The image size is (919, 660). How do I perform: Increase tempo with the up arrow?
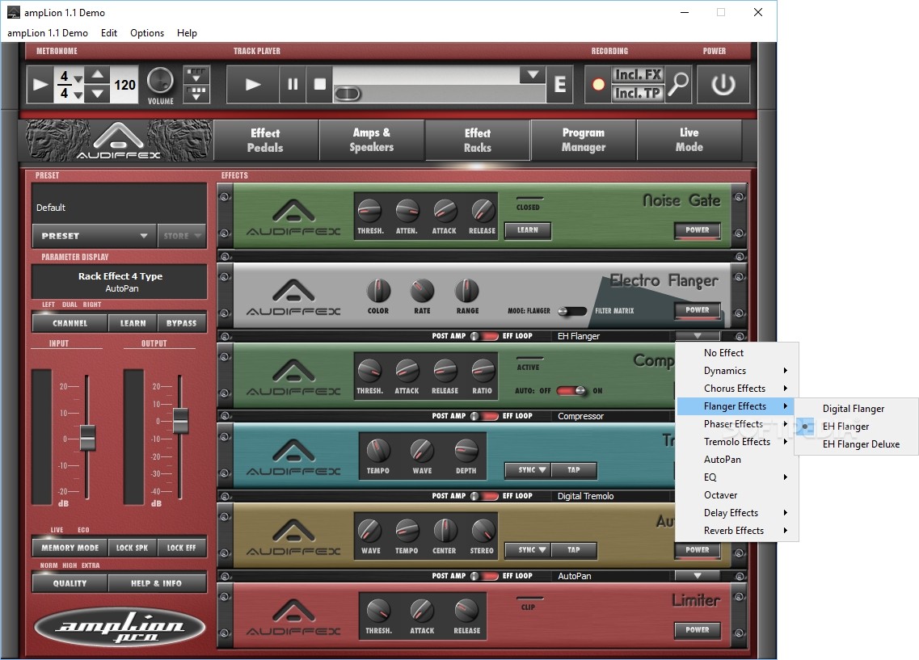pyautogui.click(x=98, y=75)
